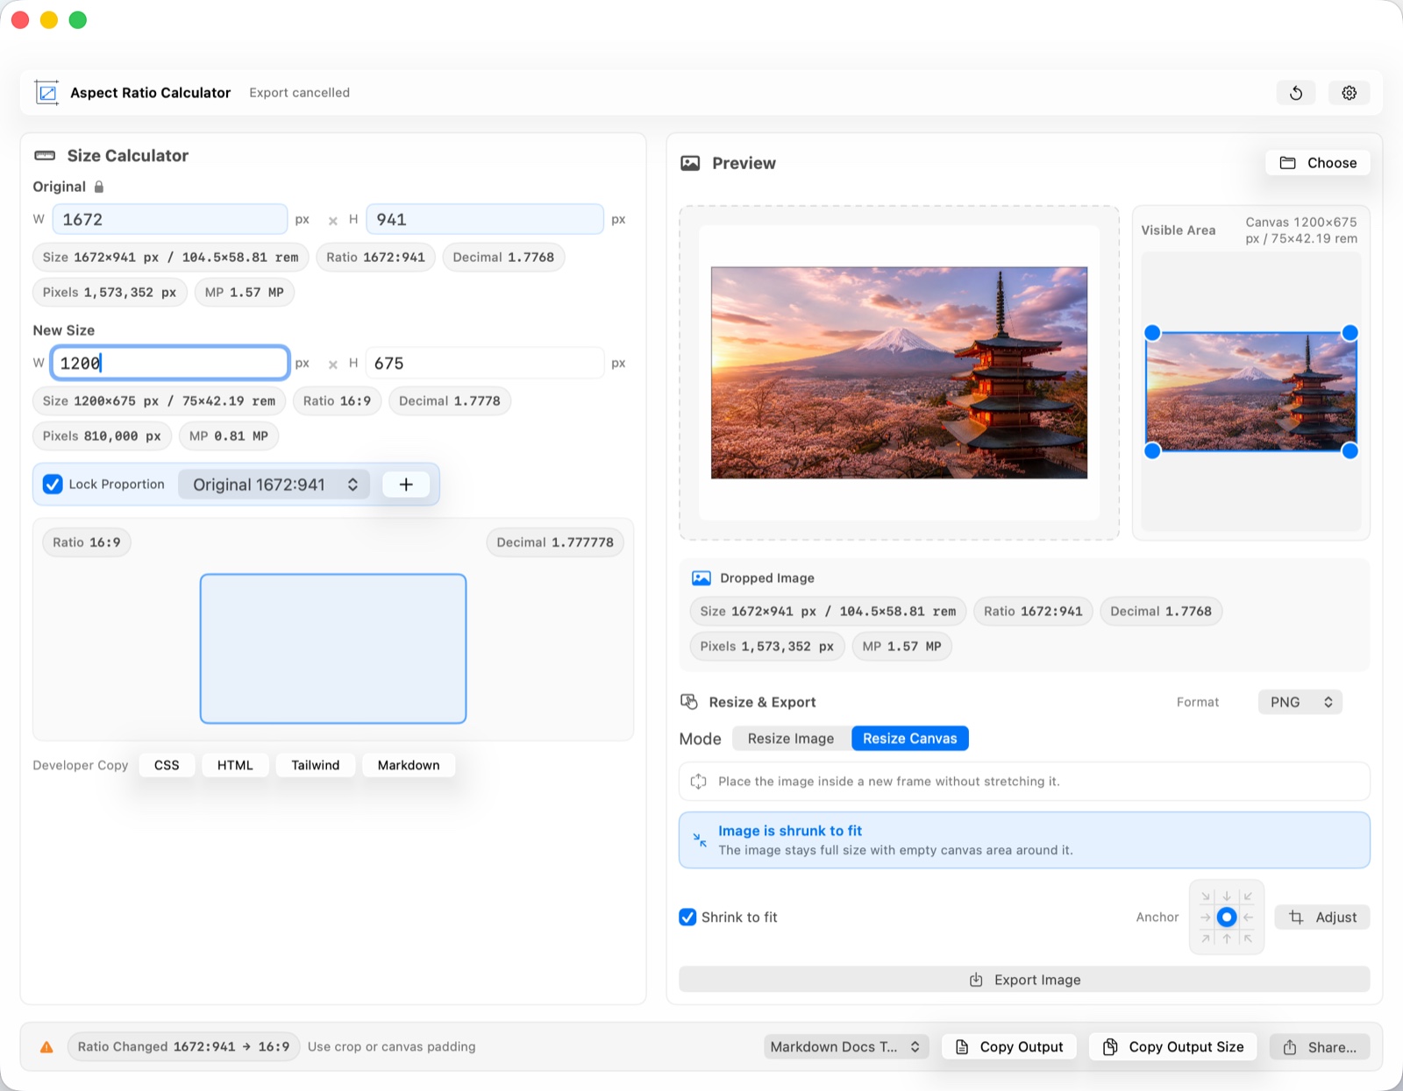Copy developer snippet as Tailwind
The image size is (1403, 1091).
click(316, 765)
